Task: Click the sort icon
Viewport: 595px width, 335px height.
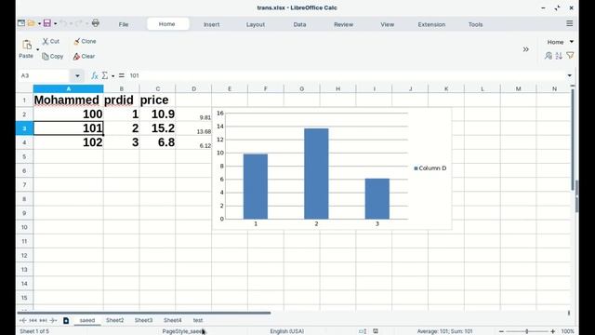Action: pyautogui.click(x=559, y=56)
